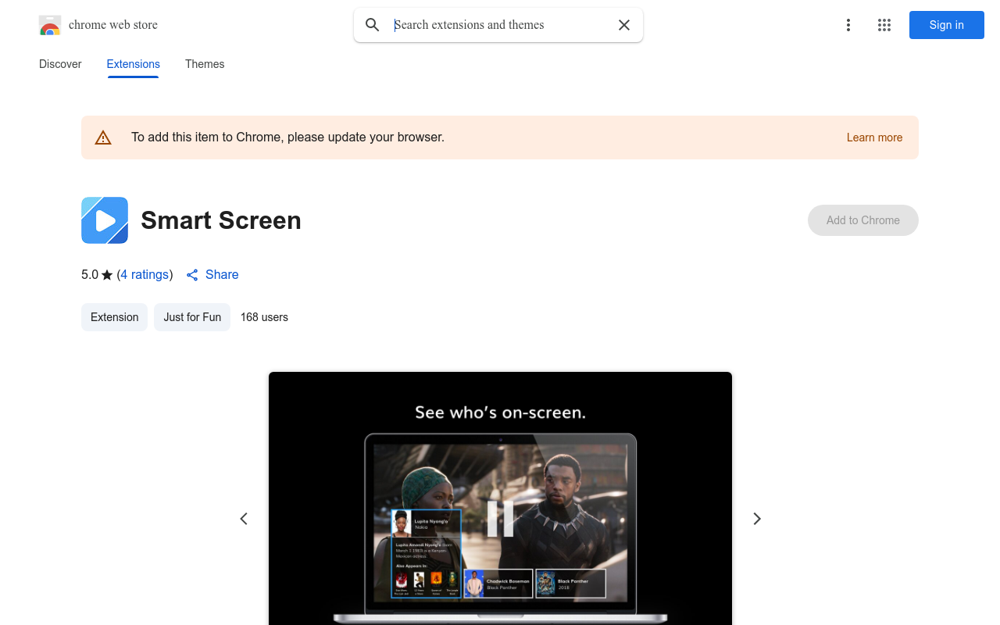
Task: Show the next screenshot with right arrow
Action: pyautogui.click(x=756, y=519)
